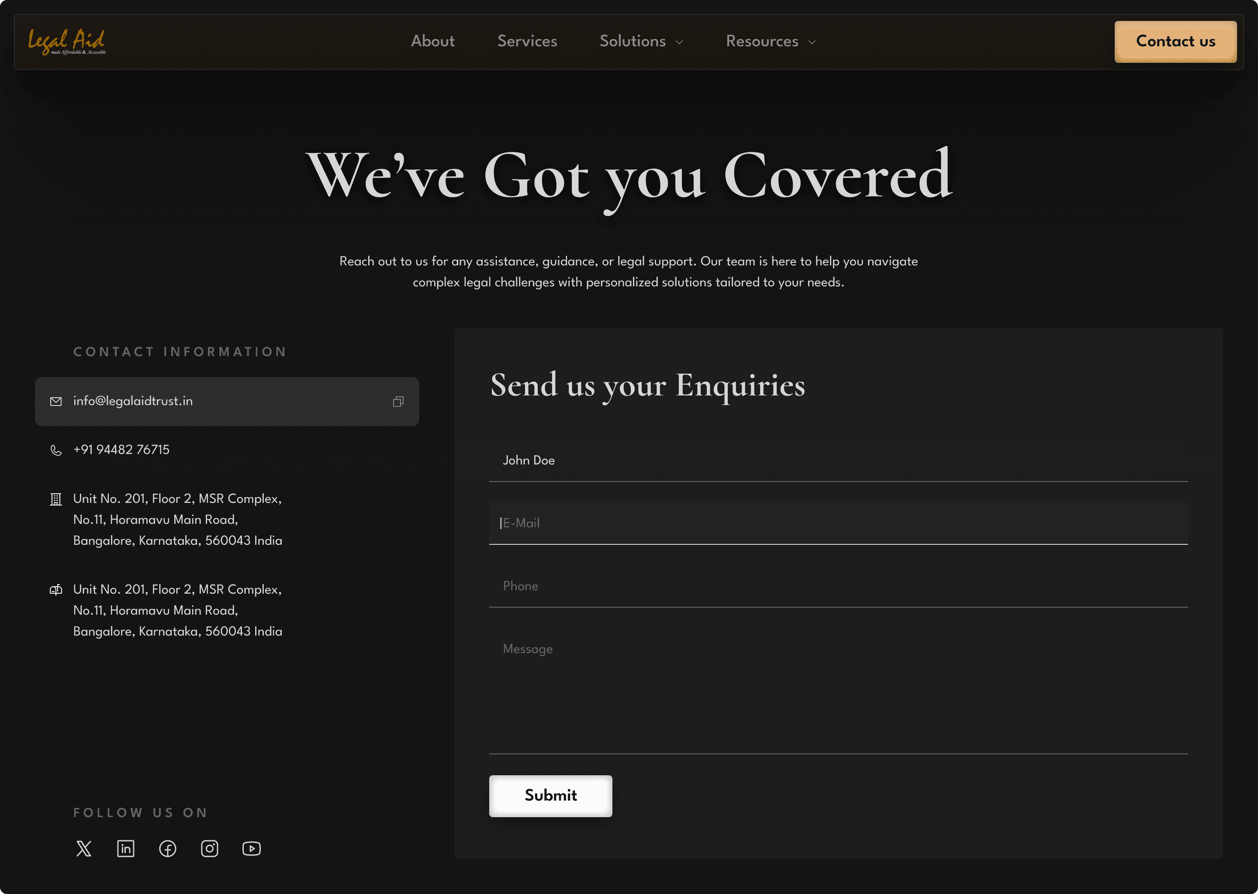The width and height of the screenshot is (1258, 894).
Task: Open the LinkedIn social icon
Action: pyautogui.click(x=125, y=848)
